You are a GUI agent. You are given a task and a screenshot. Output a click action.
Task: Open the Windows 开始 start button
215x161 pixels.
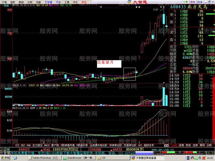5,158
